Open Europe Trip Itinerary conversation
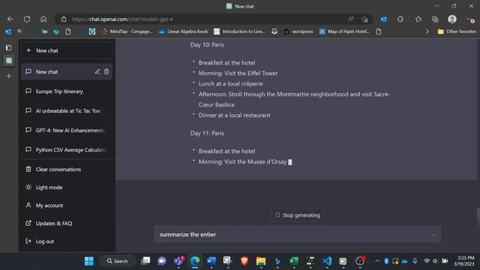The width and height of the screenshot is (480, 270). coord(67,91)
